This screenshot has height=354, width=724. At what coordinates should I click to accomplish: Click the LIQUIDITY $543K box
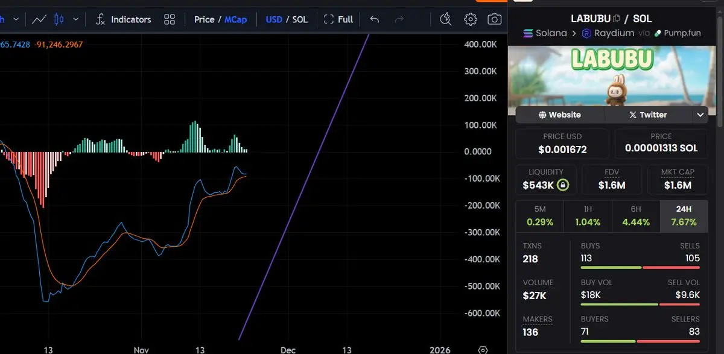[546, 179]
